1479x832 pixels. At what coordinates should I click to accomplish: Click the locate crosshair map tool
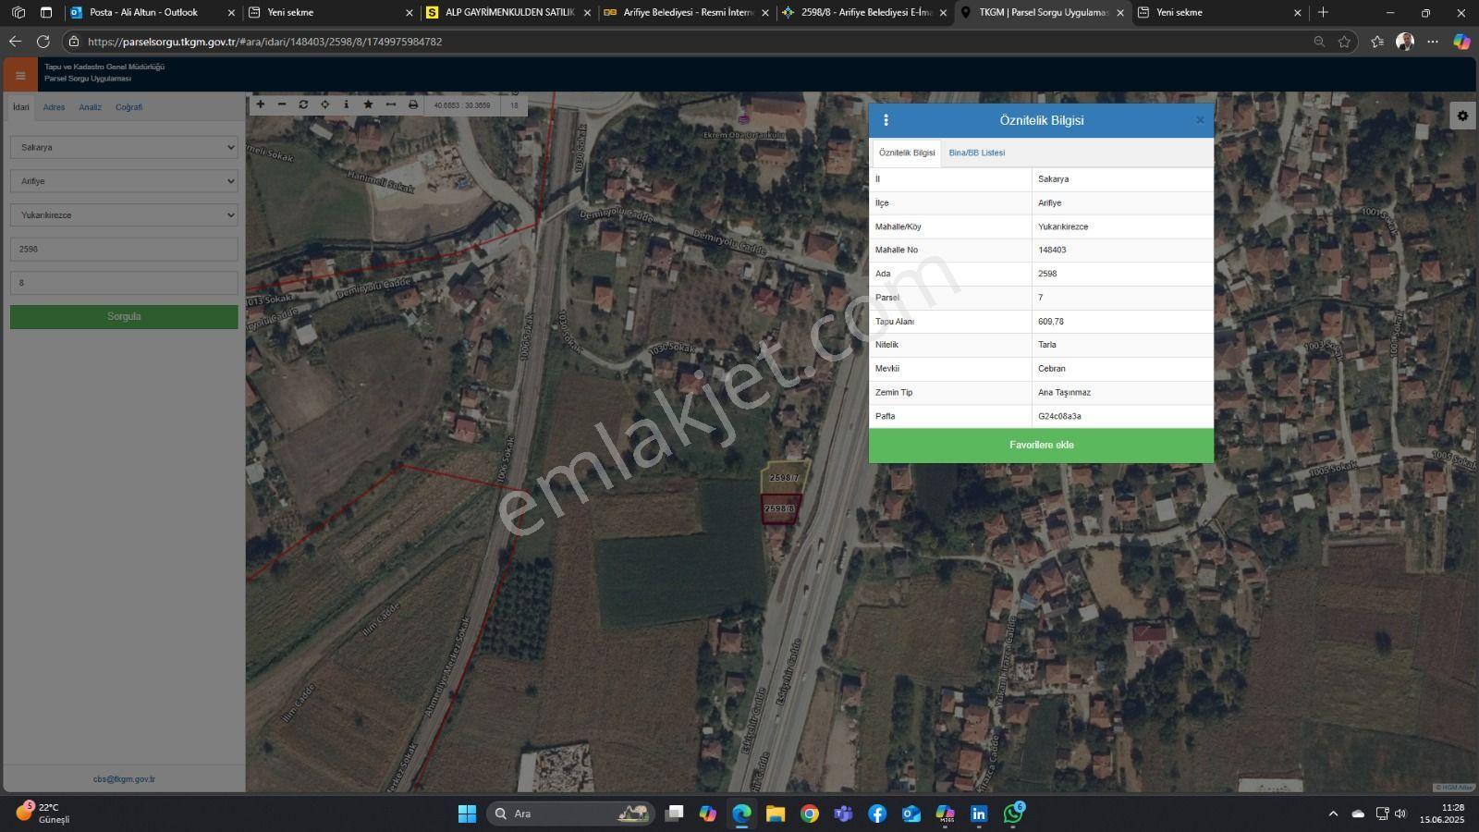[x=324, y=104]
